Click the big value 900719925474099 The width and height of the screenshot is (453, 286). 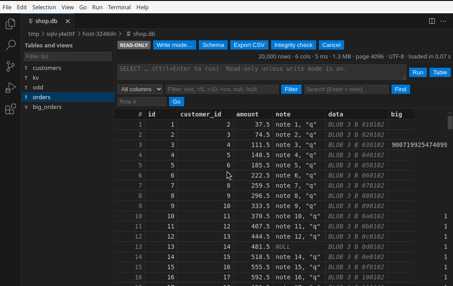(419, 145)
